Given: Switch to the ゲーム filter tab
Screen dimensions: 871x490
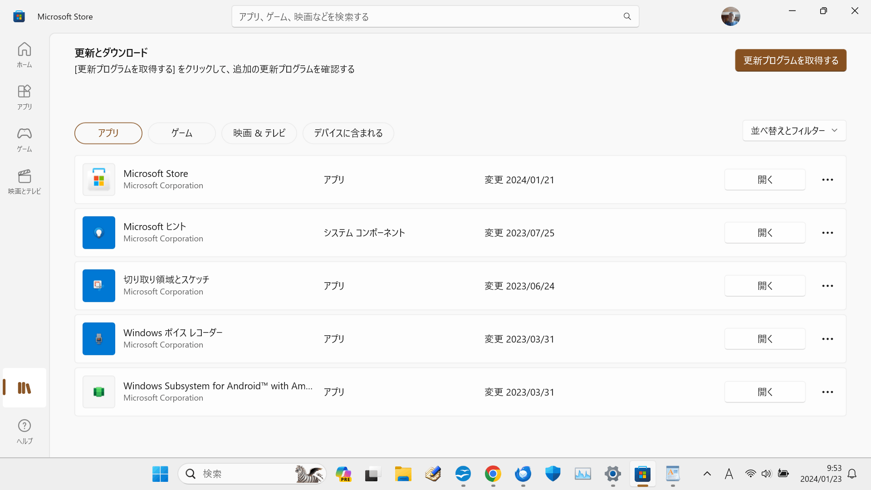Looking at the screenshot, I should click(x=182, y=133).
